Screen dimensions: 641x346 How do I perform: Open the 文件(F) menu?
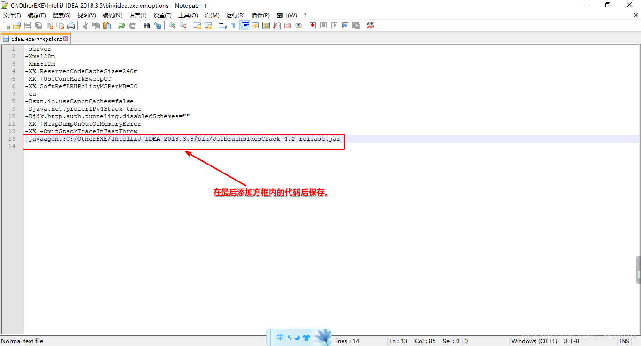[12, 15]
